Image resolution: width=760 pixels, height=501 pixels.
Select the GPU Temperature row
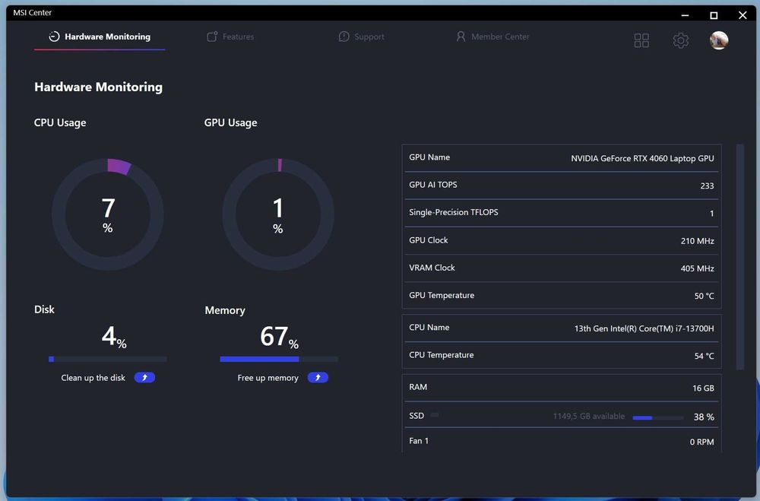[x=562, y=296]
